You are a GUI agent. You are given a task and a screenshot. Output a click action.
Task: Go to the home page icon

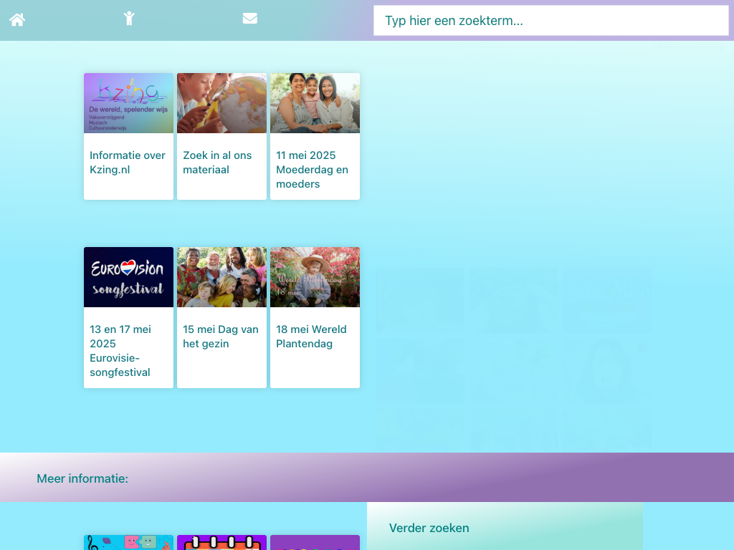pyautogui.click(x=17, y=19)
